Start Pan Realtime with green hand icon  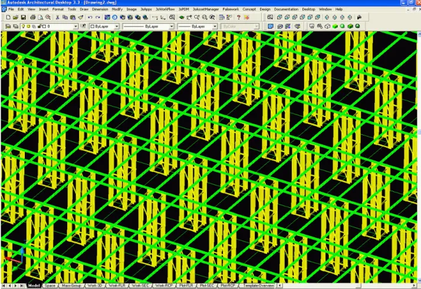pyautogui.click(x=182, y=18)
